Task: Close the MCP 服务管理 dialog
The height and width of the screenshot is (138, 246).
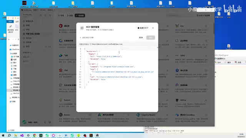Action: pos(153,28)
